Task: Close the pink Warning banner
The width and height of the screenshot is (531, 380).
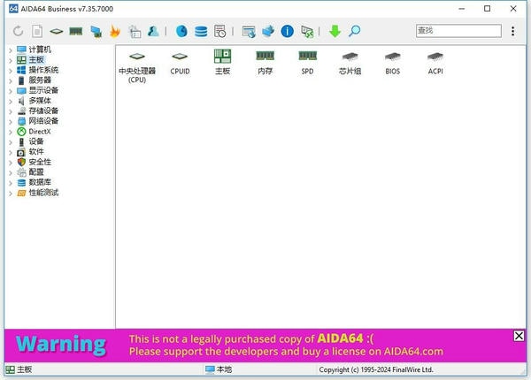Action: tap(519, 336)
